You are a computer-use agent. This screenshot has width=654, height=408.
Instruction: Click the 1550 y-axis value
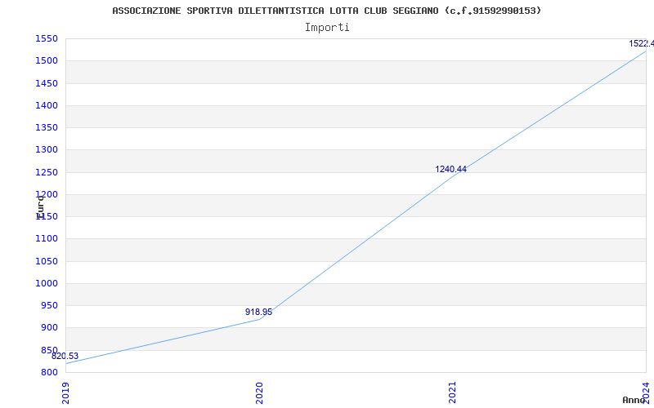[x=47, y=39]
